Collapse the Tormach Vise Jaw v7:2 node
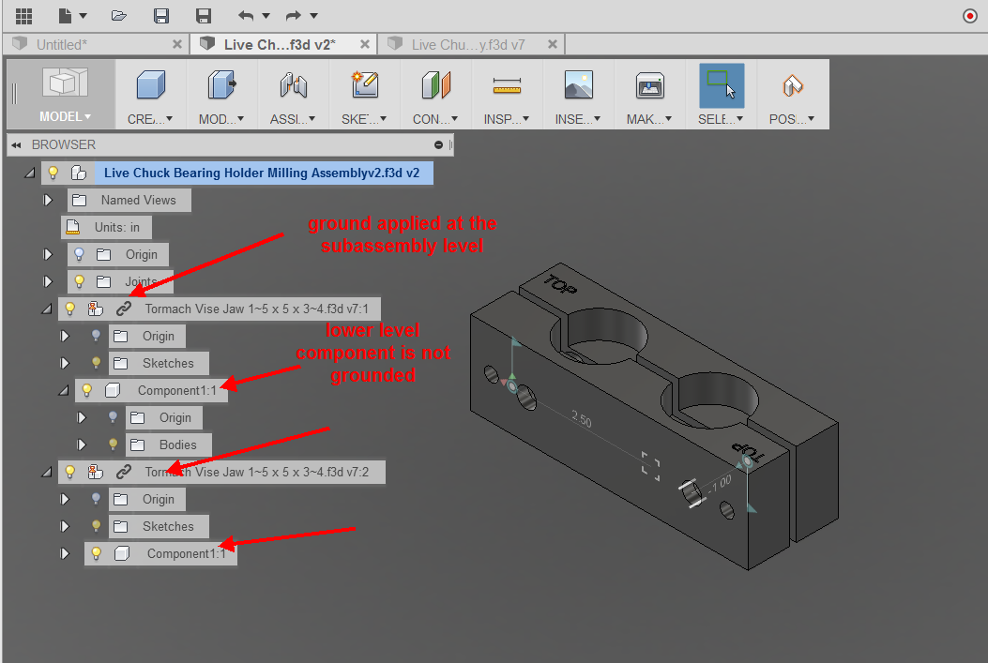988x663 pixels. click(45, 472)
